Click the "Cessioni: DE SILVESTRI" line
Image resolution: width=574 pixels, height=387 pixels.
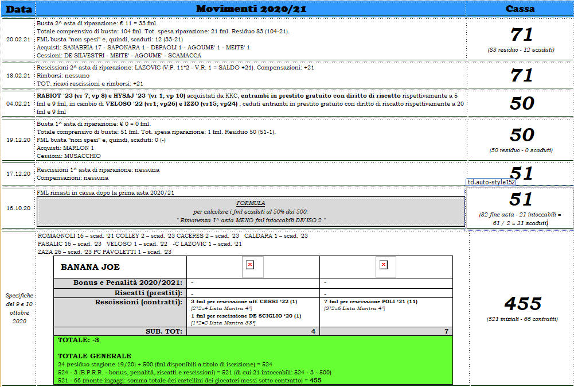(119, 55)
